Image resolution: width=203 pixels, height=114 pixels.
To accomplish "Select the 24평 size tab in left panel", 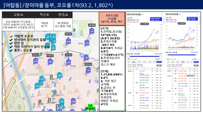I will tap(134, 62).
